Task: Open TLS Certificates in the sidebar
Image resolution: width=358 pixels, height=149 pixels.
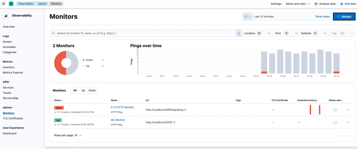Action: coord(13,119)
